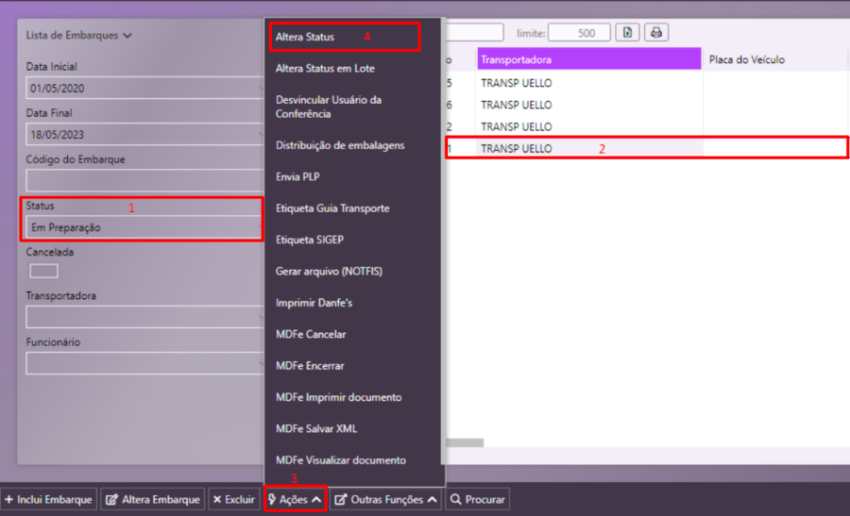Image resolution: width=850 pixels, height=516 pixels.
Task: Select MDFe Salvar XML
Action: (x=316, y=428)
